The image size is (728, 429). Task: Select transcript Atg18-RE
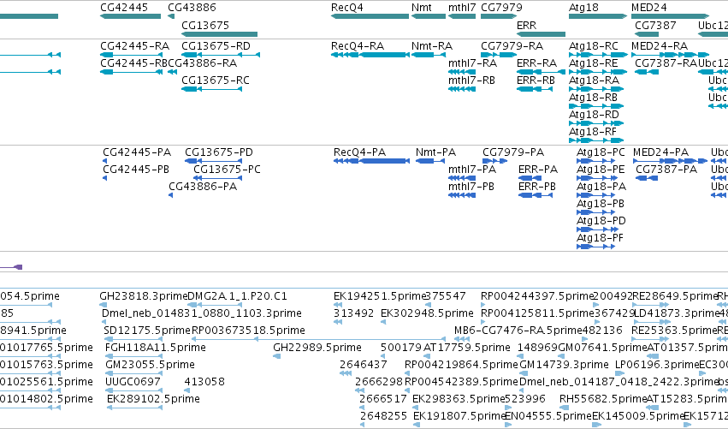click(594, 63)
